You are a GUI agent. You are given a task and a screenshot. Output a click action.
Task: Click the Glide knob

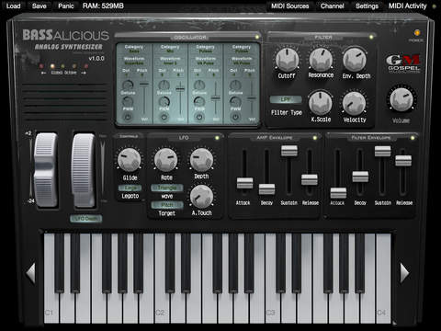pos(130,160)
